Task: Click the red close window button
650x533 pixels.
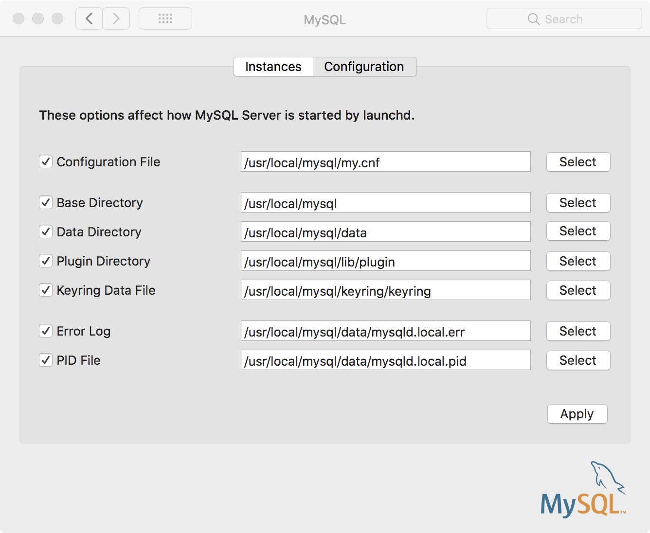Action: [18, 18]
